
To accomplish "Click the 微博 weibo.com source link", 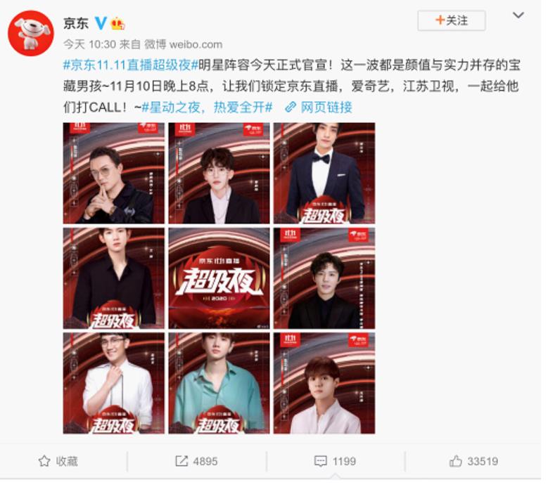I will (x=183, y=44).
